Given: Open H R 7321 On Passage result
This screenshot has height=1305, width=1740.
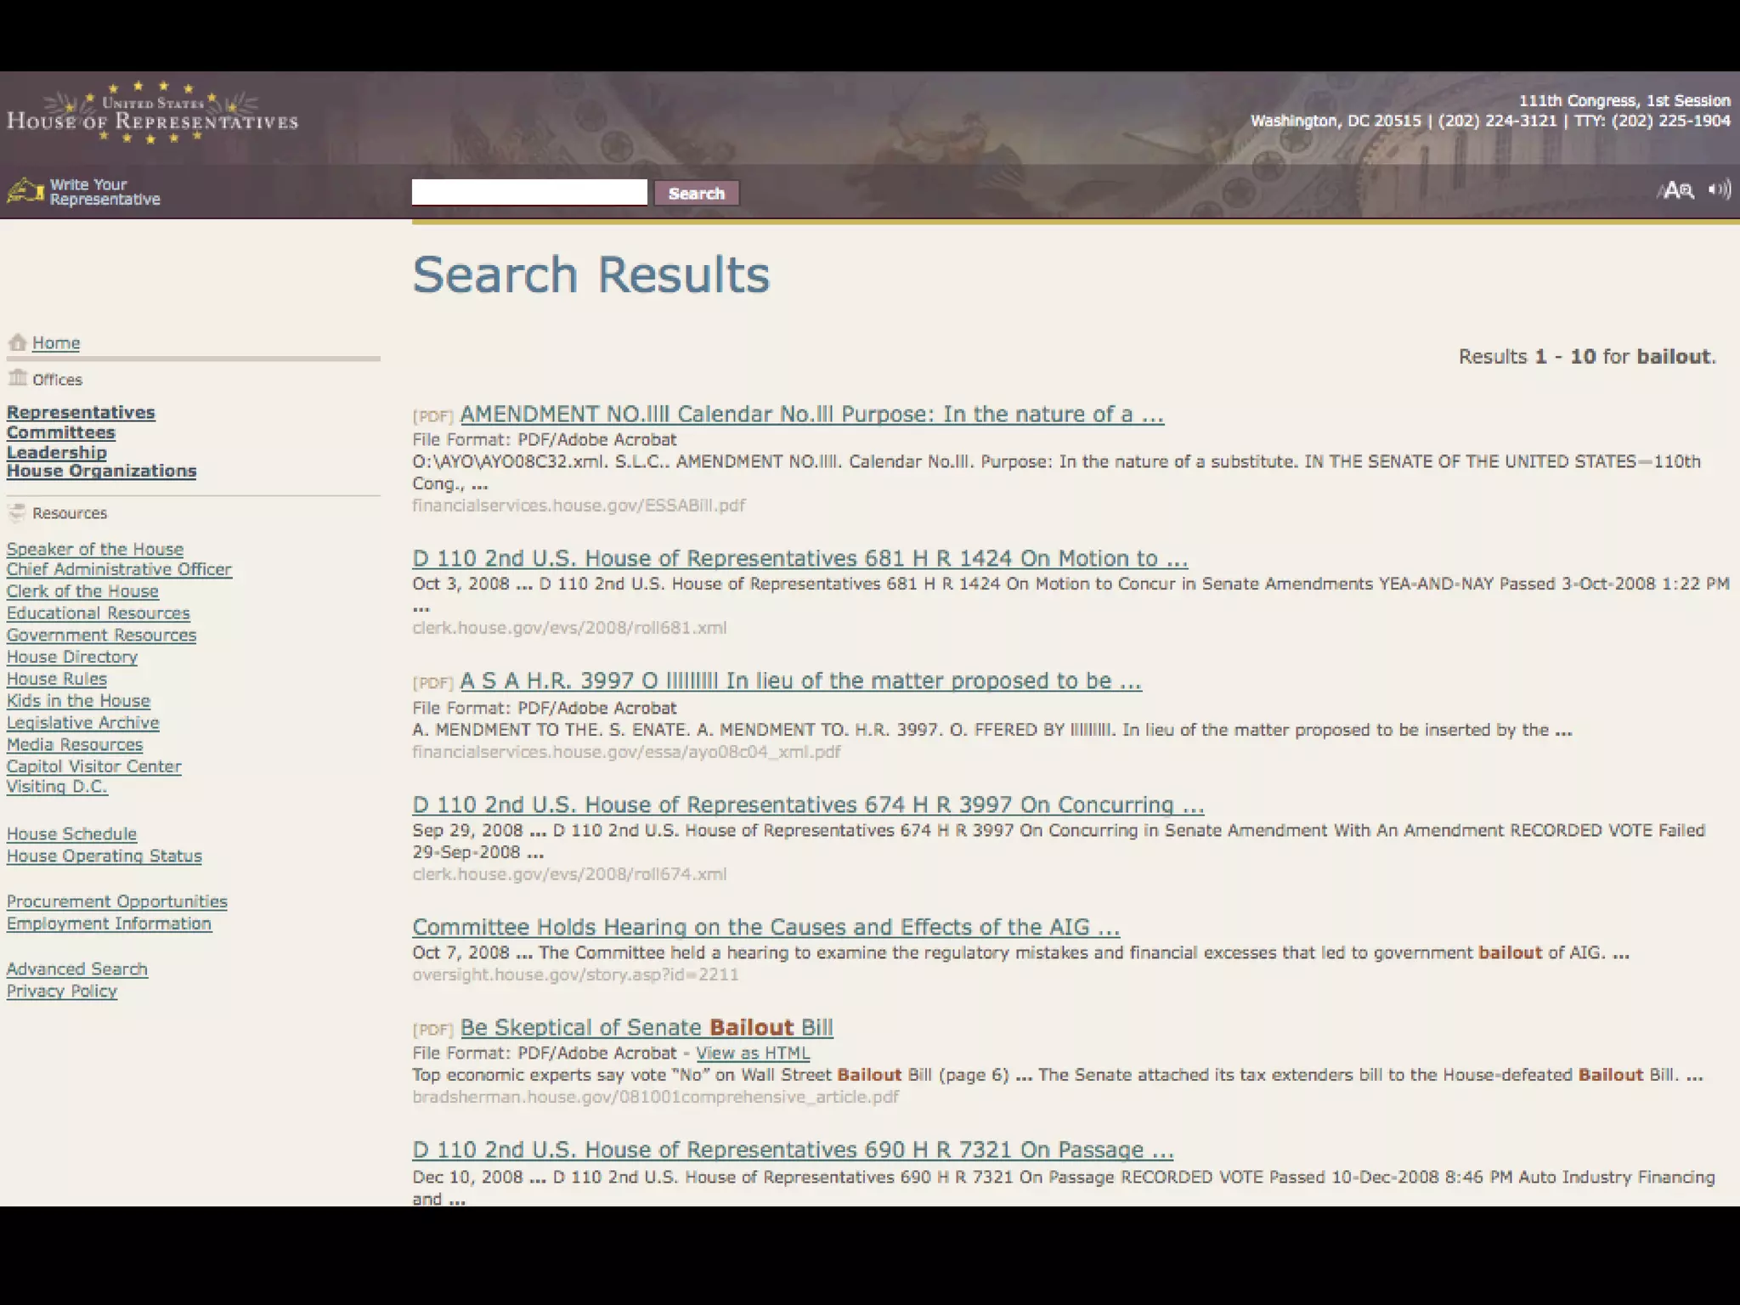Looking at the screenshot, I should coord(793,1150).
